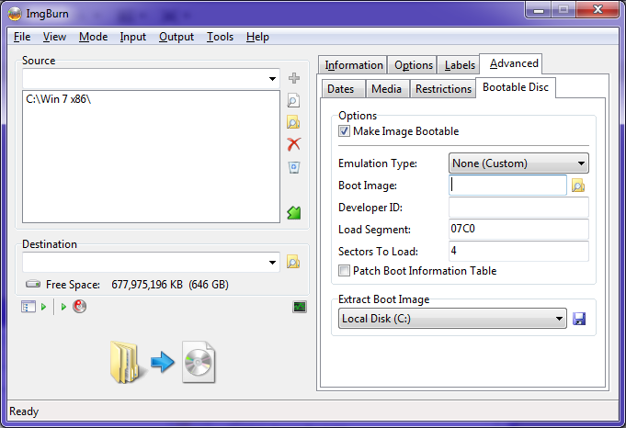Screen dimensions: 626x428
Task: Select the C:\Win 7 x86\ source entry
Action: (58, 99)
